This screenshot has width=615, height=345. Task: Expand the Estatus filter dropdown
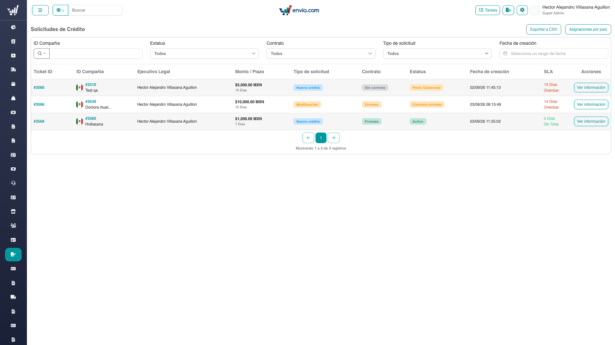click(204, 54)
